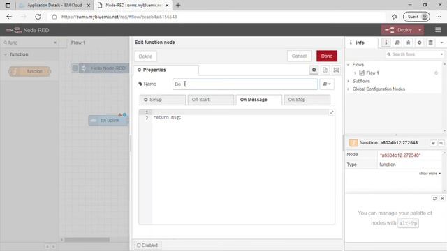Click the red Done button
Screen dimensions: 447x251
click(327, 56)
